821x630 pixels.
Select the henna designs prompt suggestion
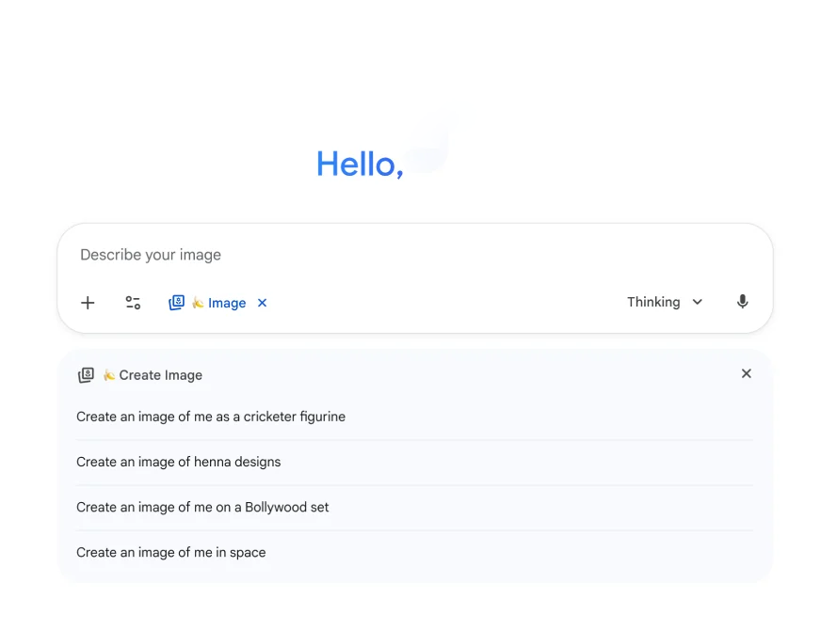(x=179, y=462)
